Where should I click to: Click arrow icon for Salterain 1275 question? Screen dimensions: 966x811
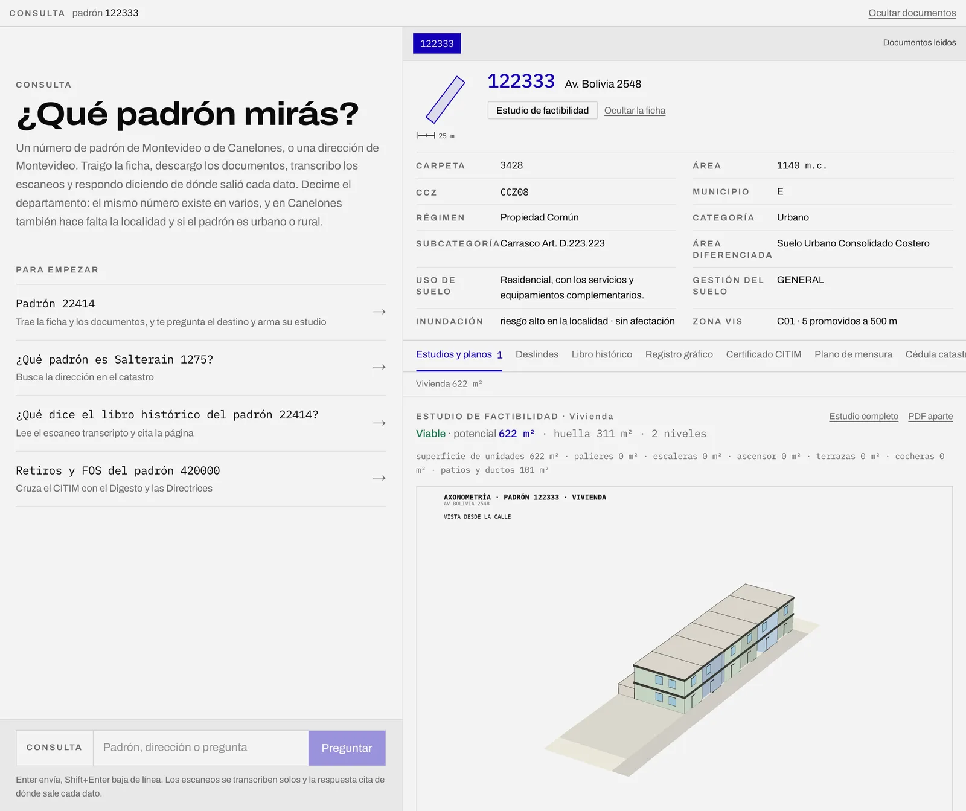379,367
